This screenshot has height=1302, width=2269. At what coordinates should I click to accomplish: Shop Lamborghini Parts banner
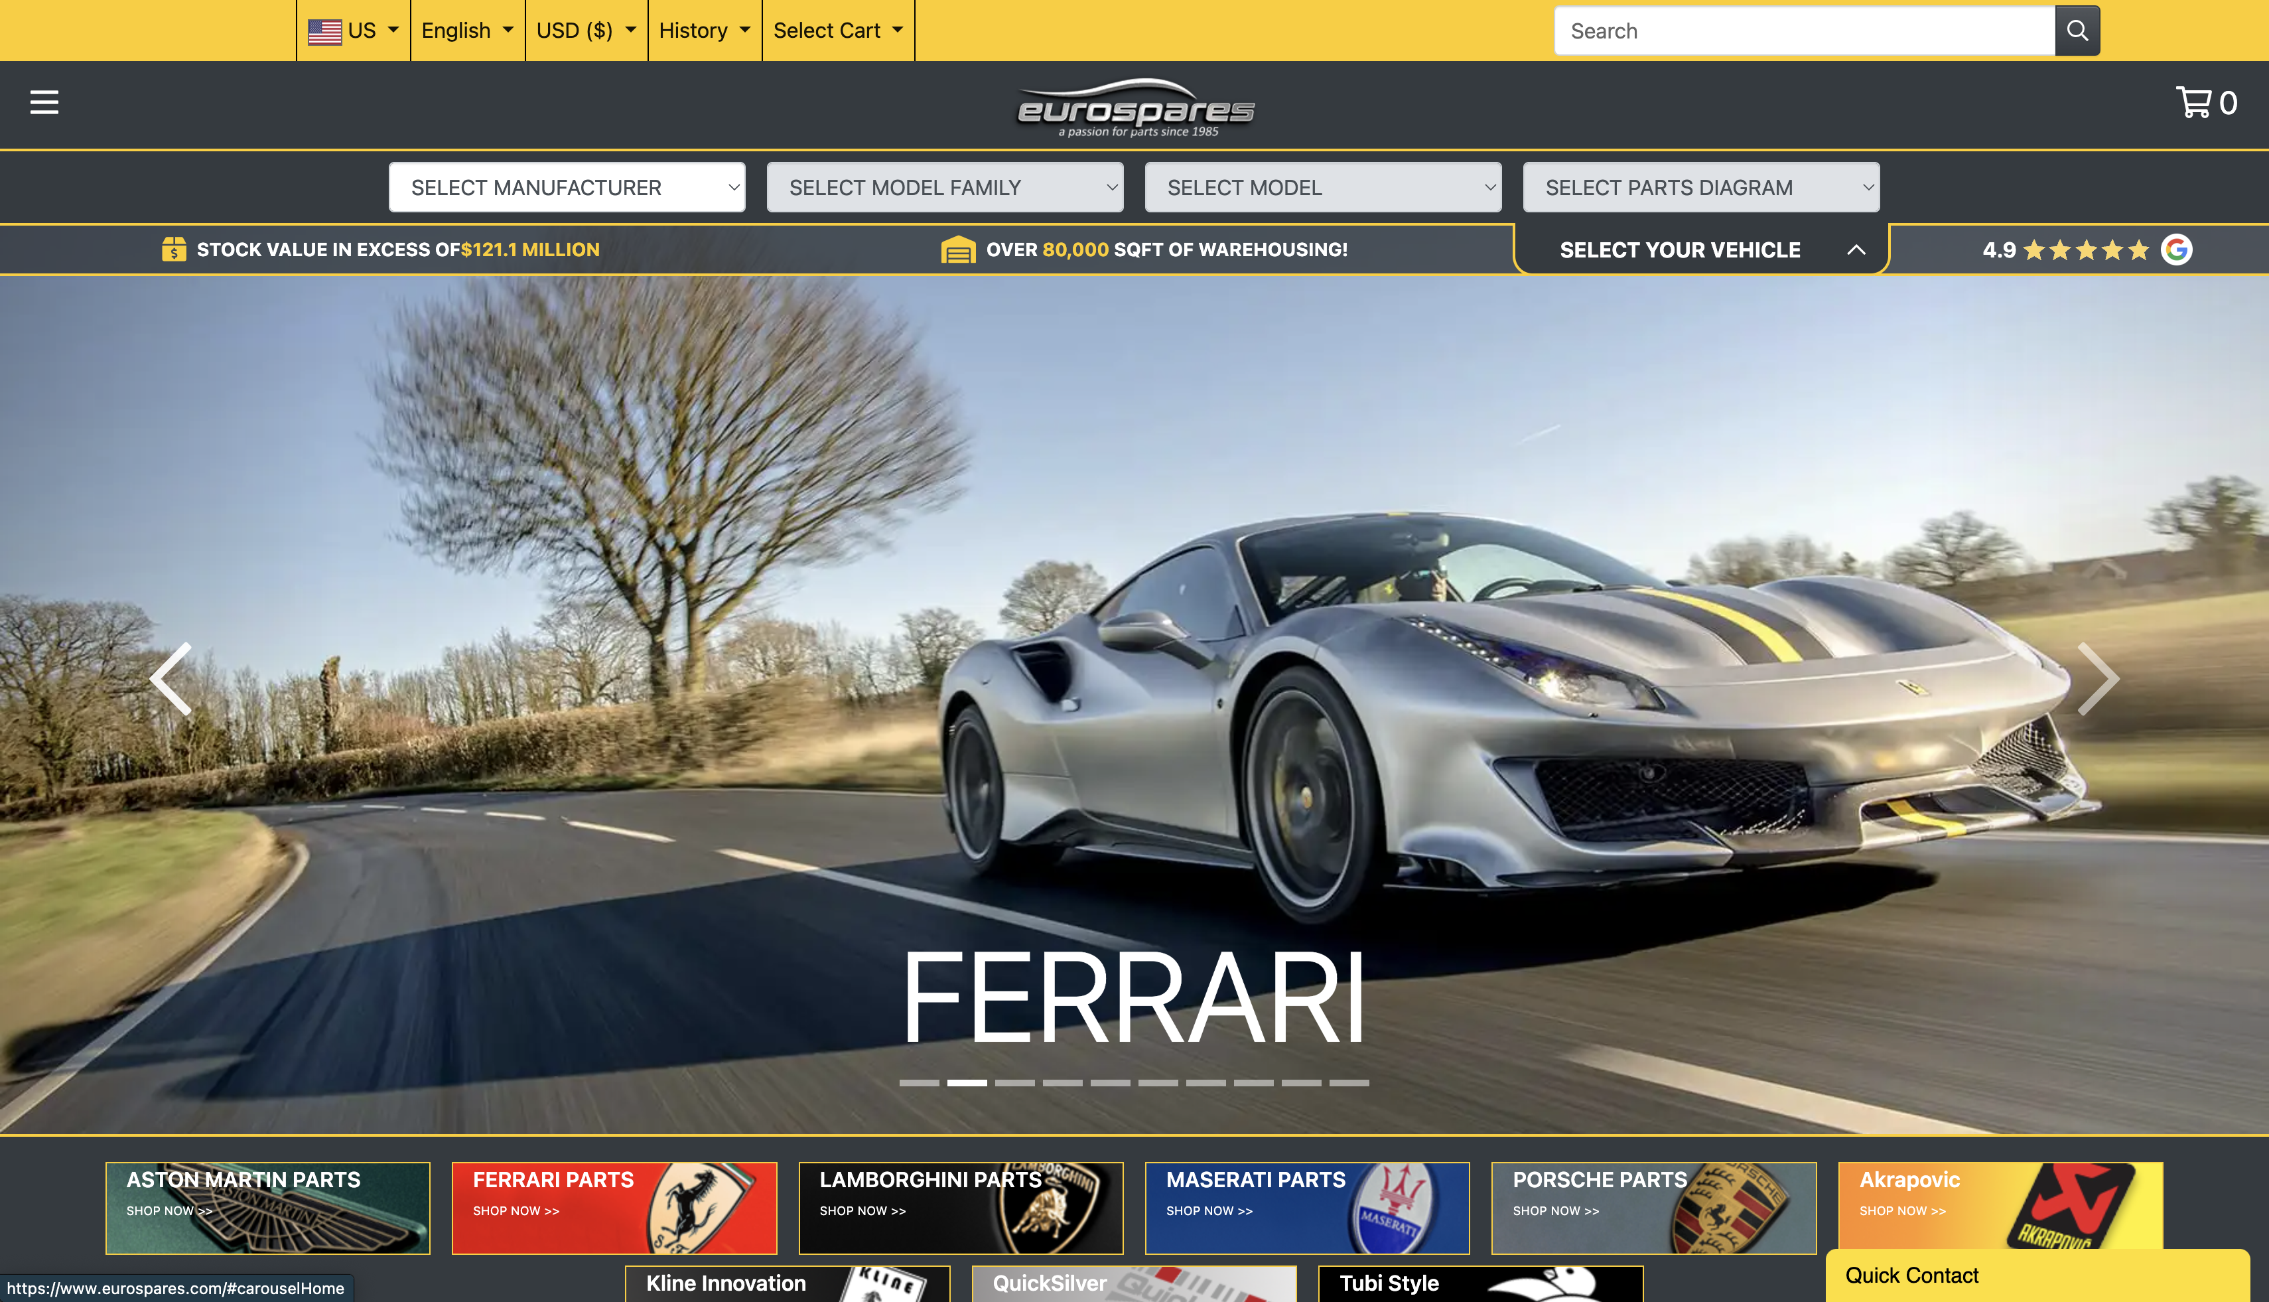click(960, 1207)
